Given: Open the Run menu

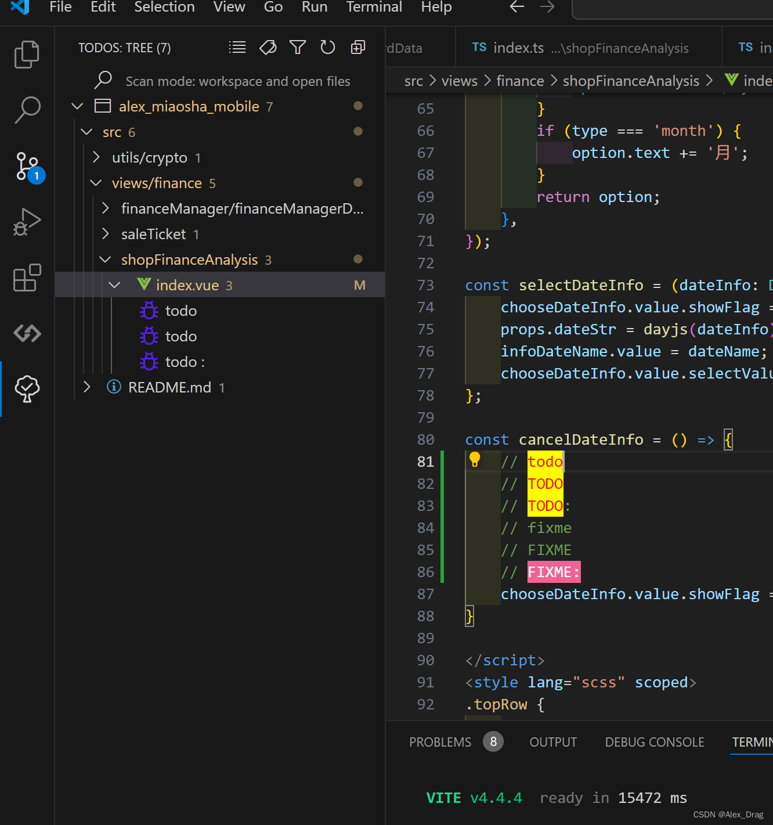Looking at the screenshot, I should [x=315, y=7].
